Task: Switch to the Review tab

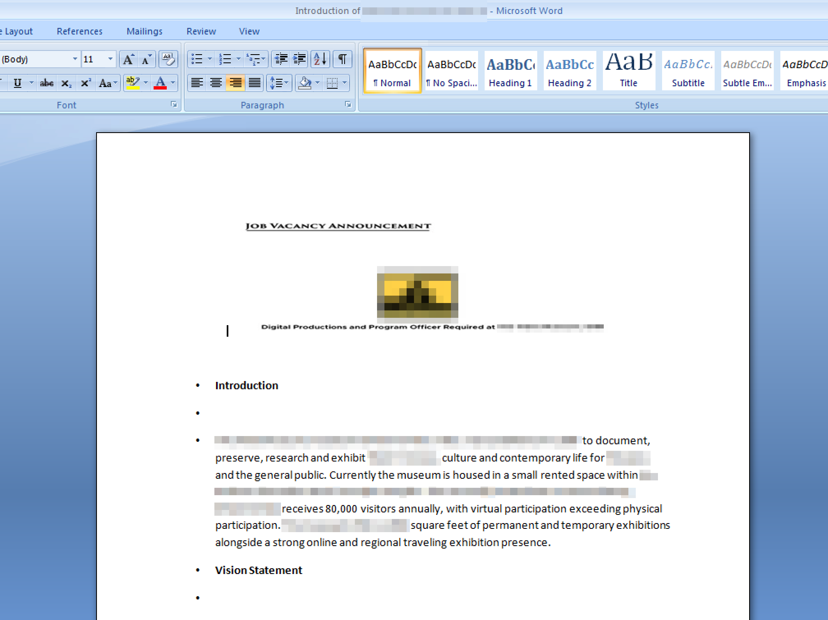Action: click(201, 31)
